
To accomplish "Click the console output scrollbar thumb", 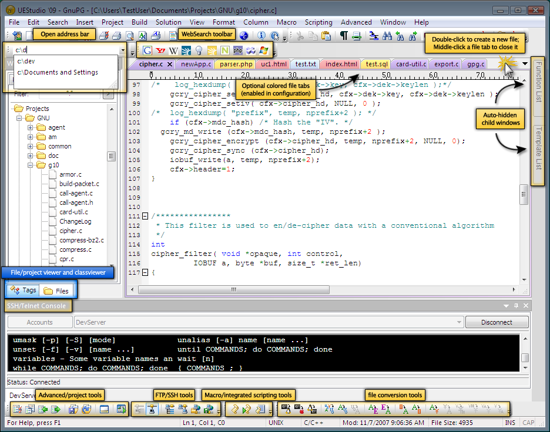I will pos(525,357).
